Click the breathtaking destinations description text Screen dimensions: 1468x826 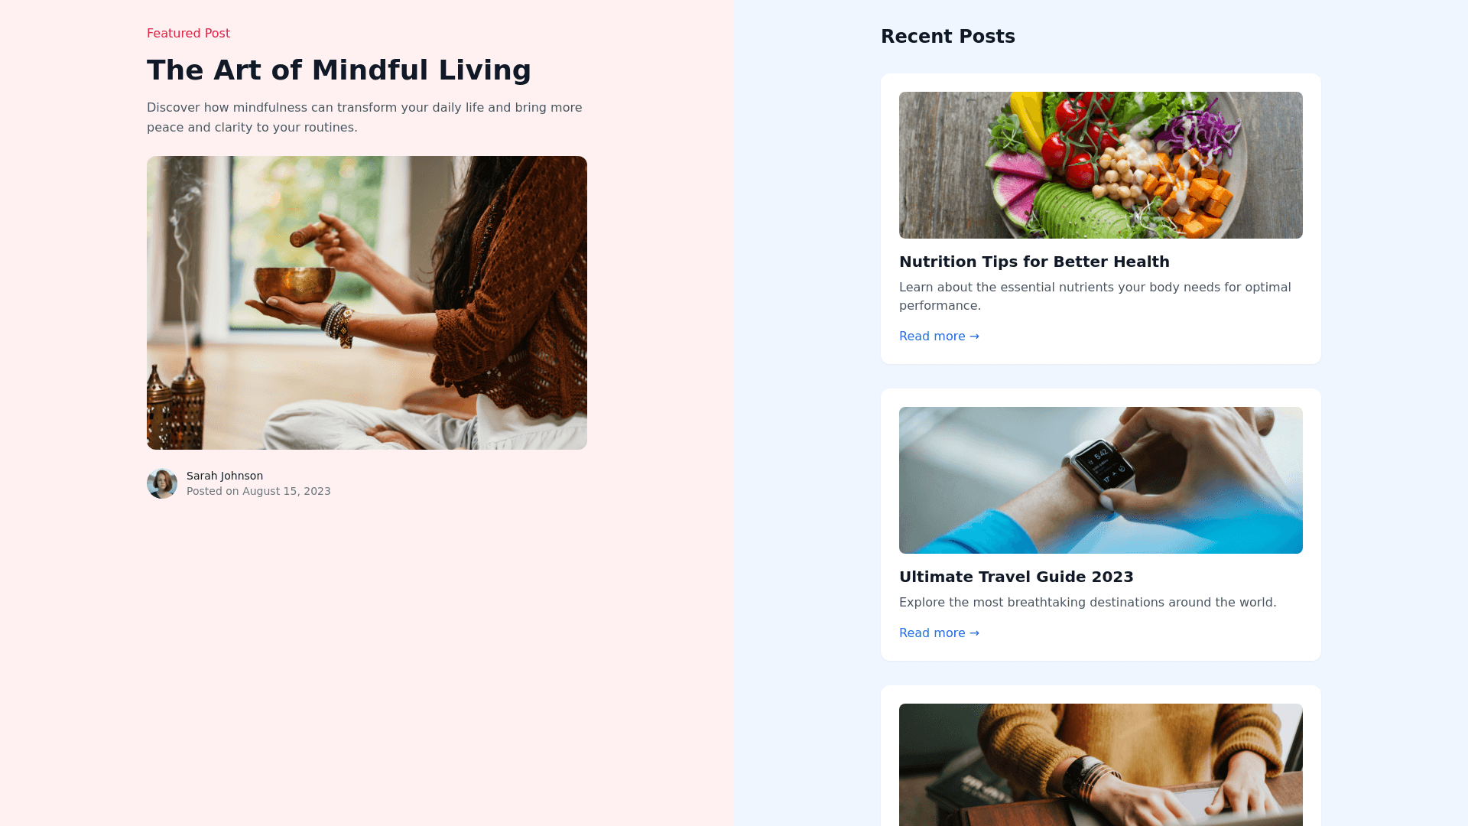(x=1088, y=603)
